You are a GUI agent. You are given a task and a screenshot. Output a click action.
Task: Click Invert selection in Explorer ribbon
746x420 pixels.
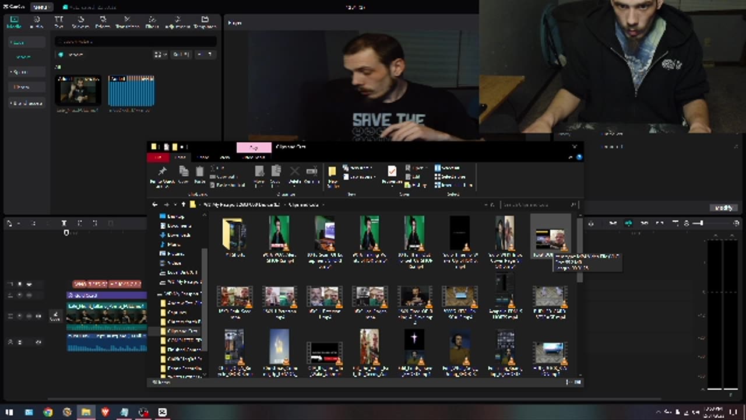tap(452, 185)
